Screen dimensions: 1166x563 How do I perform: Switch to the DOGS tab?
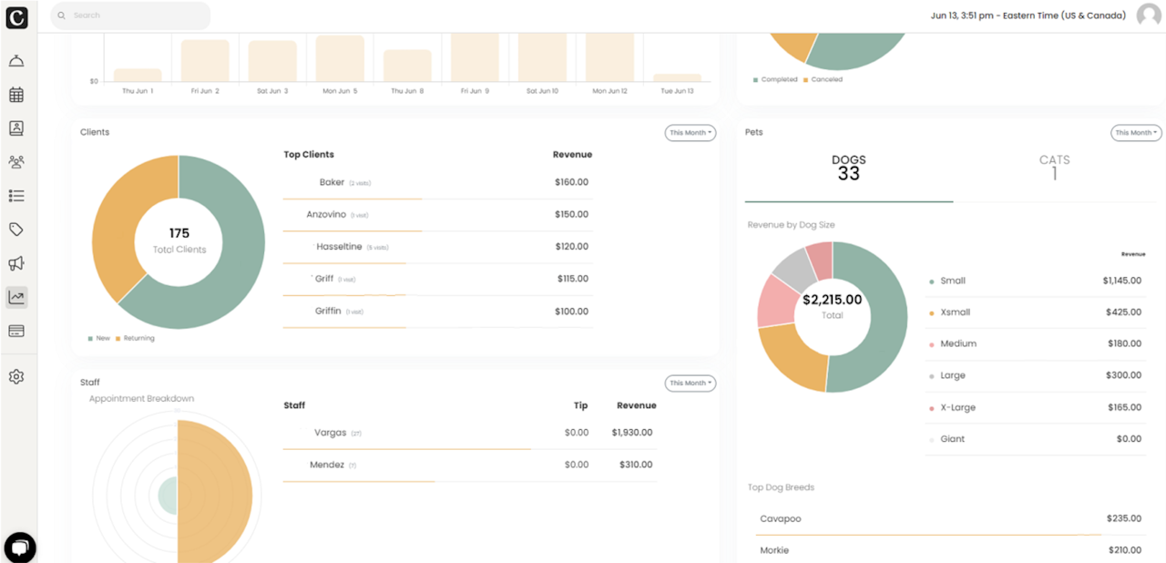click(849, 167)
